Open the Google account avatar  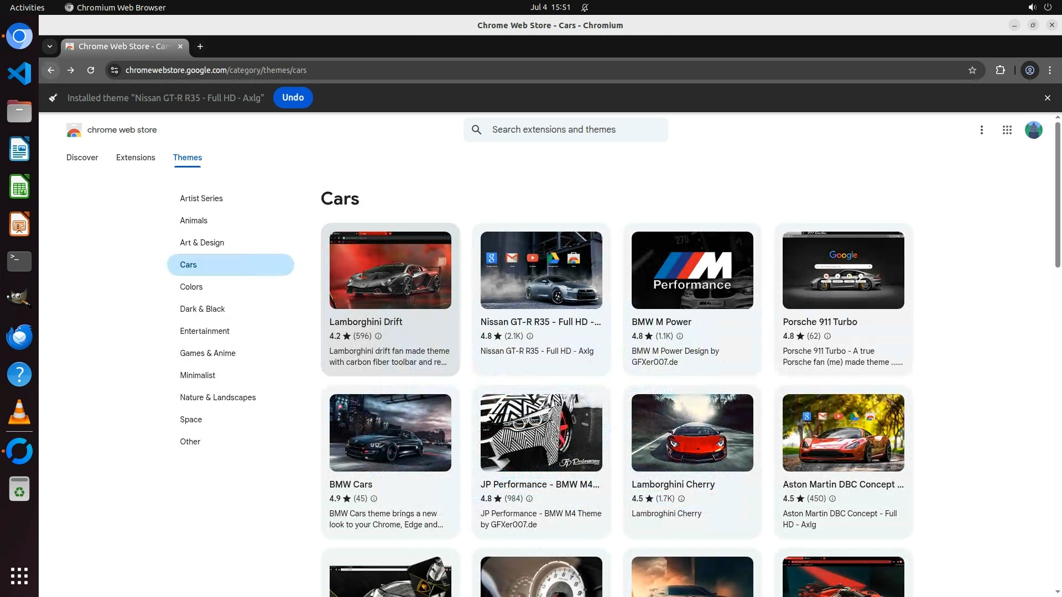pyautogui.click(x=1033, y=130)
